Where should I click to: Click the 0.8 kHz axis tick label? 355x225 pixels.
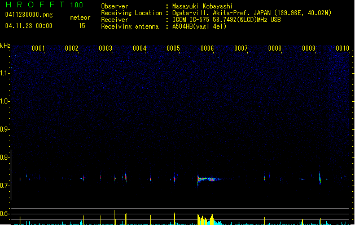pyautogui.click(x=5, y=157)
